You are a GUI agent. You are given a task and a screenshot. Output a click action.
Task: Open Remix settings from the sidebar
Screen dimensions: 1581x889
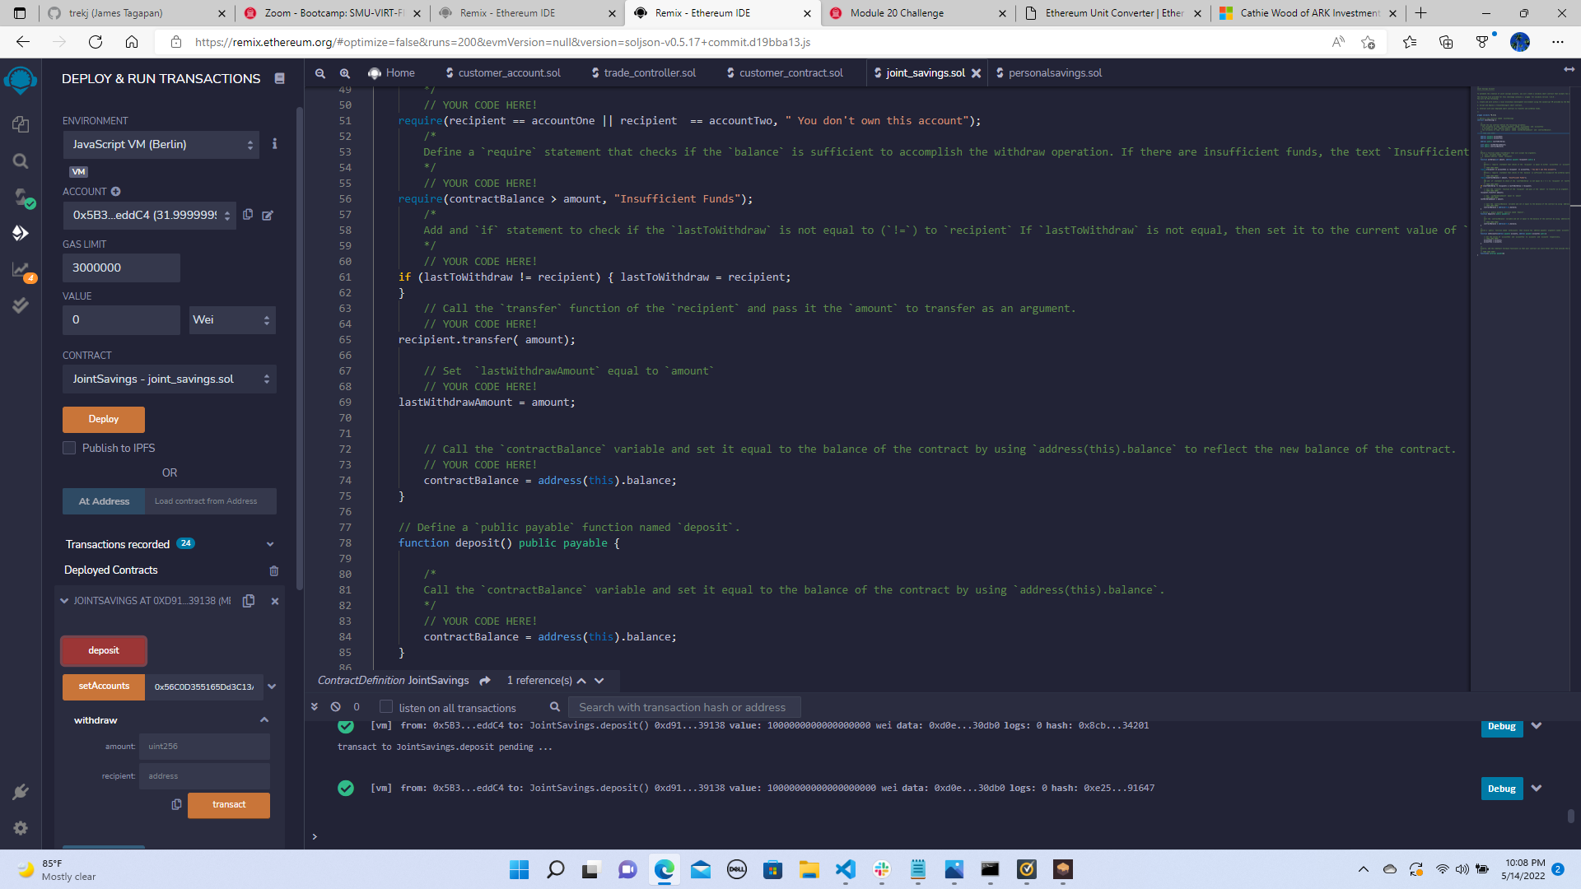[21, 828]
